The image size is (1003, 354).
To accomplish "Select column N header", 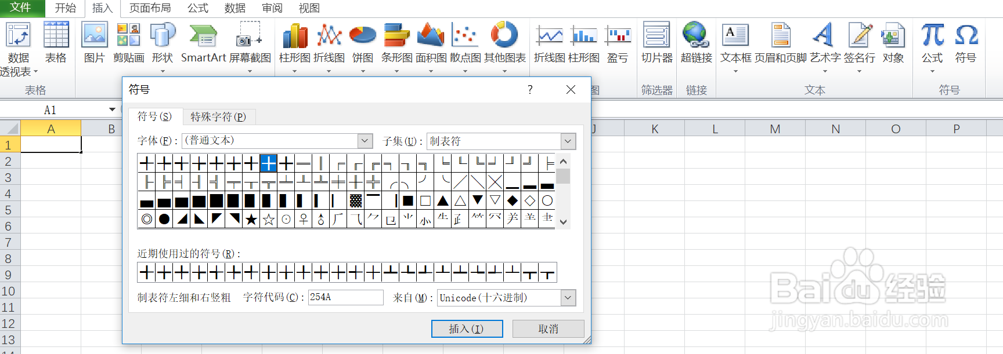I will [x=836, y=129].
